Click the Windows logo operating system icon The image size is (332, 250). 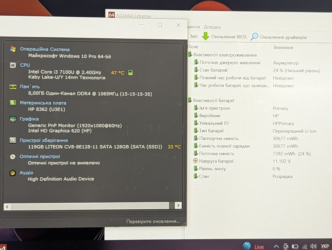13,49
